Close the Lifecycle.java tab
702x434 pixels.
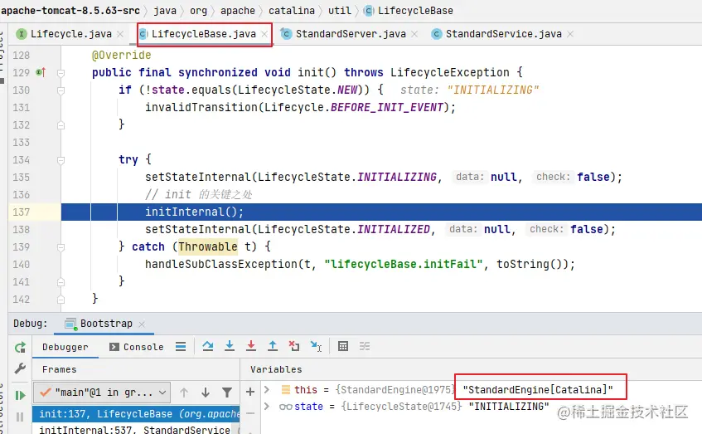120,34
